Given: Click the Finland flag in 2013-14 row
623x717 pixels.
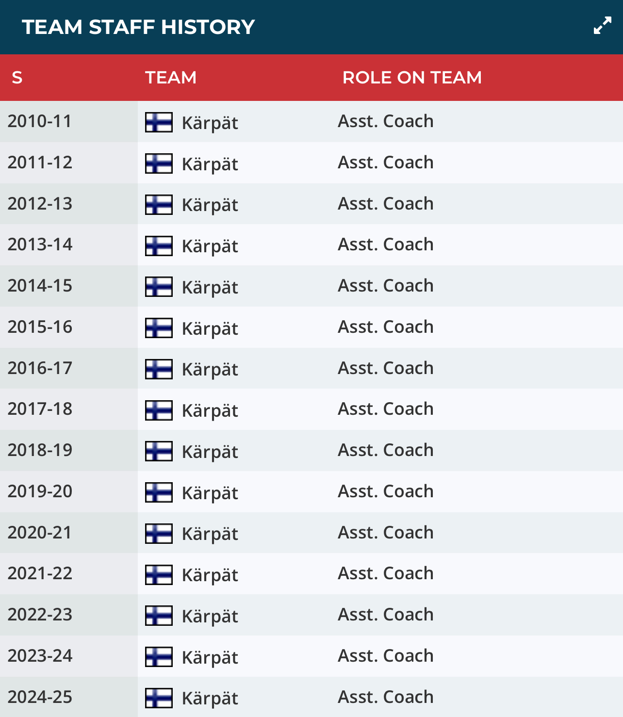Looking at the screenshot, I should (x=159, y=245).
